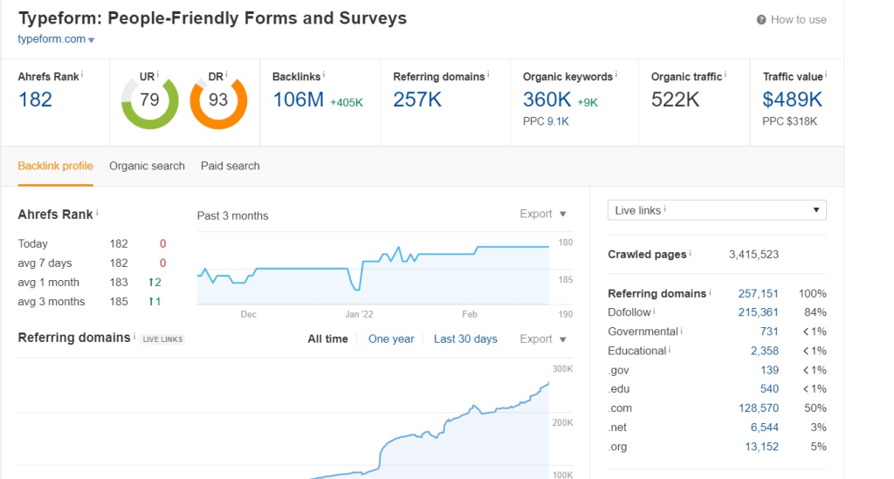Select the One year range option
Viewport: 894px width, 479px height.
click(391, 339)
